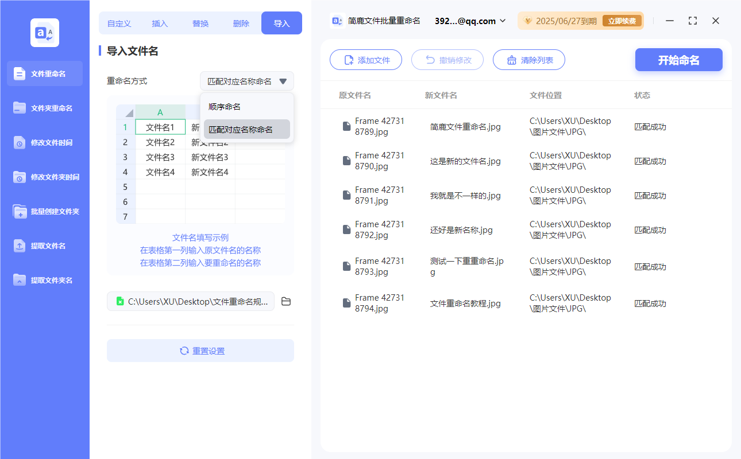Select the Frame 427318791.jpg file row
The image size is (741, 459).
click(379, 195)
